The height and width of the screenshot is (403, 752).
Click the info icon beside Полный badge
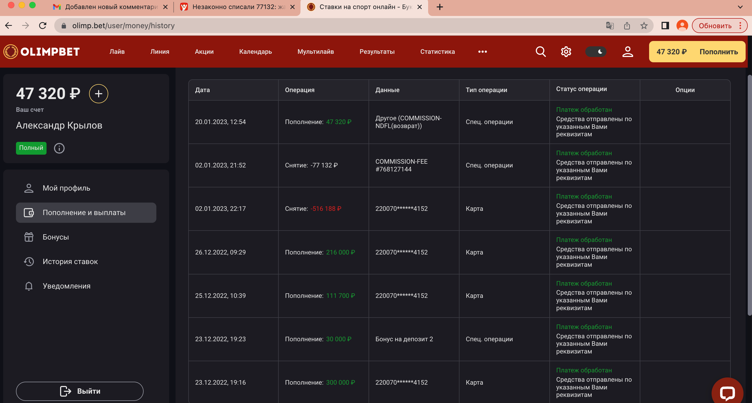(x=59, y=148)
